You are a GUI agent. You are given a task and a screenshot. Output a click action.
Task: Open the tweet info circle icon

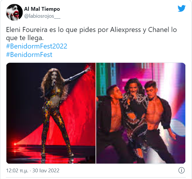pos(182,170)
